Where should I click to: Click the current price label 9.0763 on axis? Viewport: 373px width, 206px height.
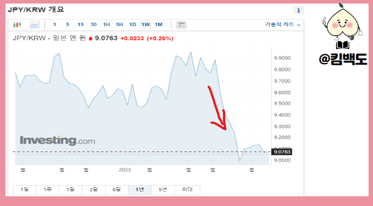(282, 152)
